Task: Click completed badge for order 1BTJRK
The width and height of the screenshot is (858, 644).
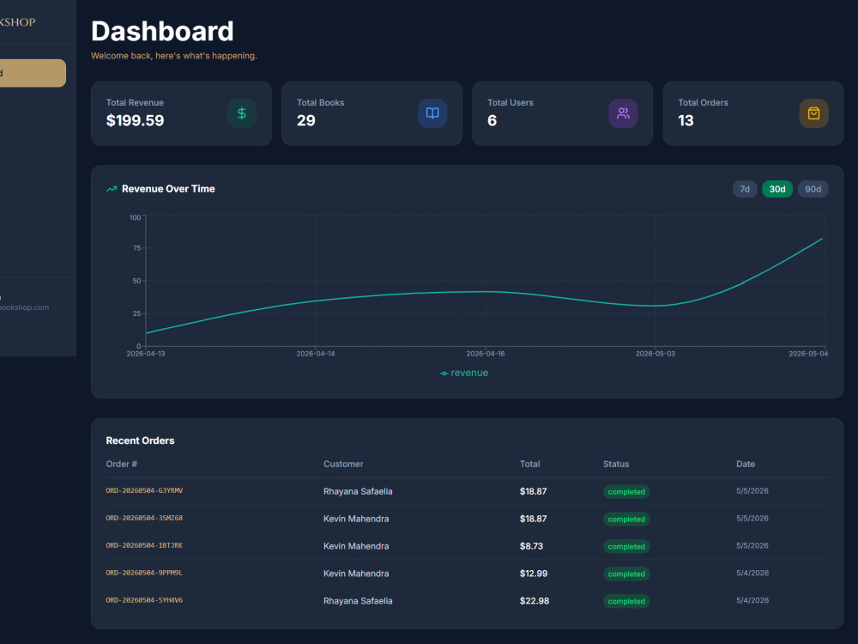Action: pyautogui.click(x=626, y=546)
